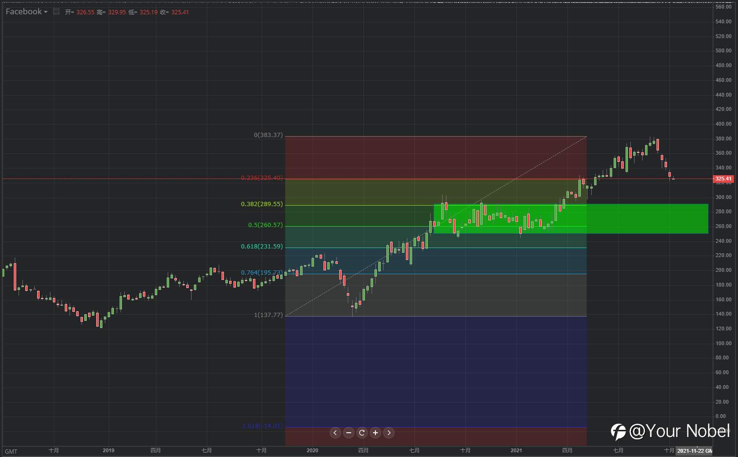Click the 2021 label on the time axis
Viewport: 738px width, 457px height.
click(x=516, y=450)
